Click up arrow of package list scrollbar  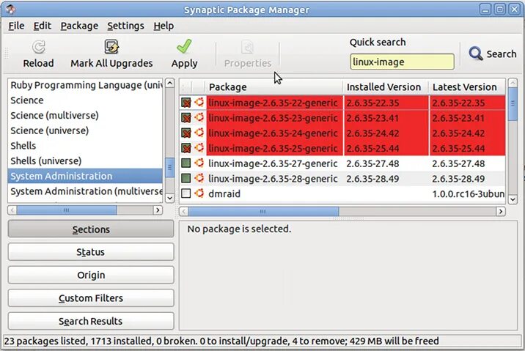point(513,83)
